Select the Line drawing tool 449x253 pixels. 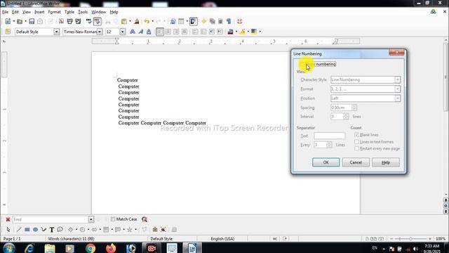coord(19,230)
